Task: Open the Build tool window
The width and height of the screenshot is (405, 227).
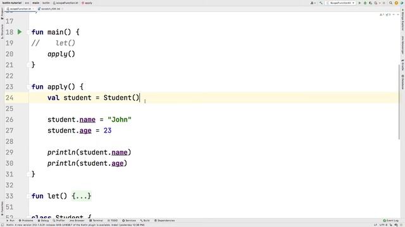Action: (x=145, y=221)
